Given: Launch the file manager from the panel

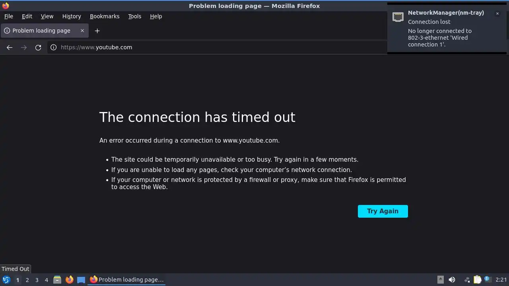Looking at the screenshot, I should point(57,280).
